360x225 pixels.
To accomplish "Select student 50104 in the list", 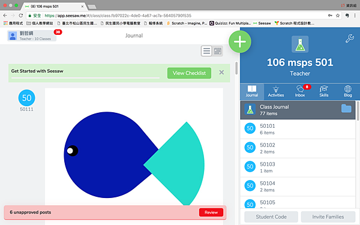I will [x=298, y=187].
